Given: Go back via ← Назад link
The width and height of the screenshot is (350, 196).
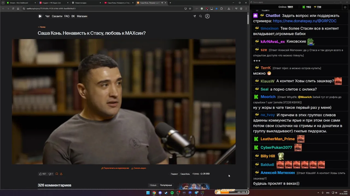Looking at the screenshot, I should click(x=42, y=27).
